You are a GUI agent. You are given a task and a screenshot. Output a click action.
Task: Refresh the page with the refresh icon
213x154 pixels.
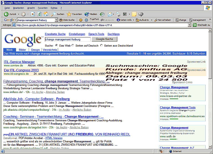[x=39, y=14]
